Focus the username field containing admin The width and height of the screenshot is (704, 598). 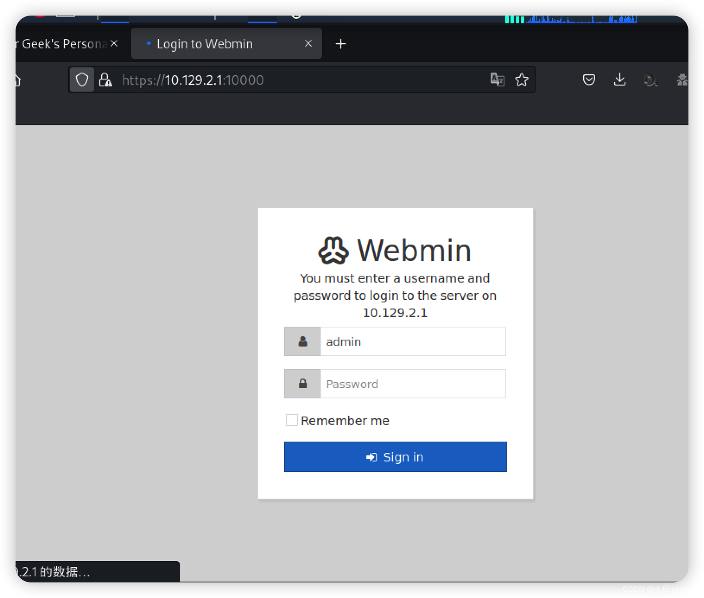click(x=413, y=341)
